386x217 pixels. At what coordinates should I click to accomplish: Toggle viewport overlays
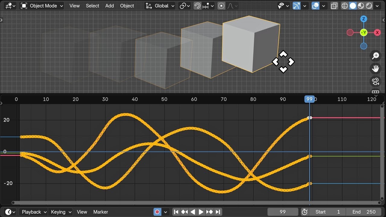coord(315,6)
